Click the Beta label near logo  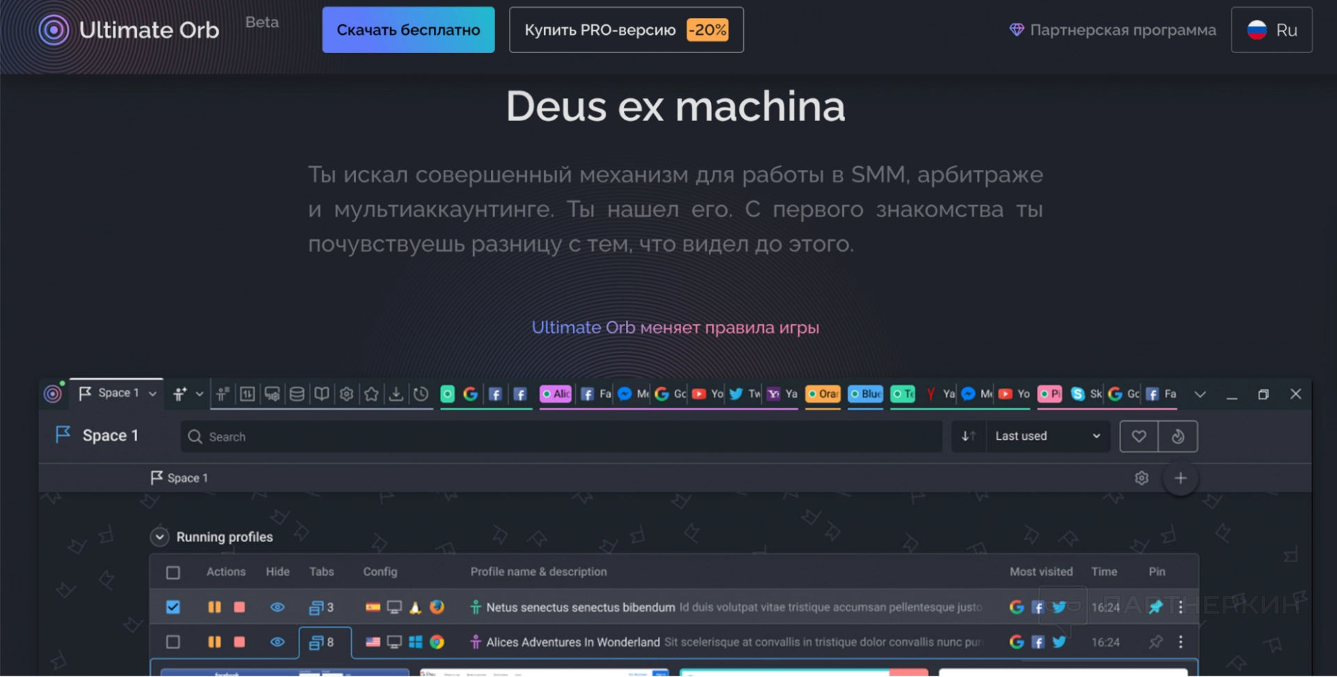click(x=262, y=22)
